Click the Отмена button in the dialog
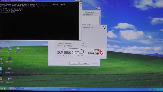 (84, 63)
